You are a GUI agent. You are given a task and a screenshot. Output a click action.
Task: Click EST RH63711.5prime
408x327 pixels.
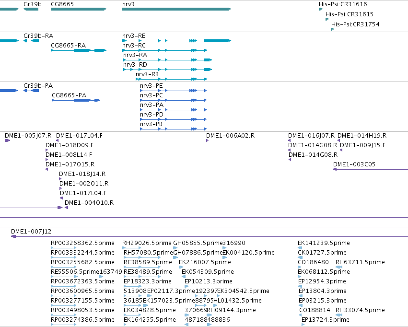coord(360,262)
